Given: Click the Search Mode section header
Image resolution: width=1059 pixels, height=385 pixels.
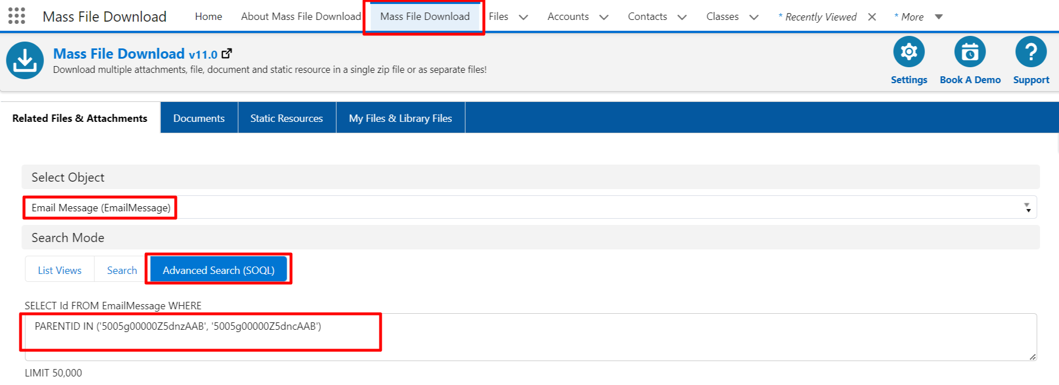Looking at the screenshot, I should 531,237.
